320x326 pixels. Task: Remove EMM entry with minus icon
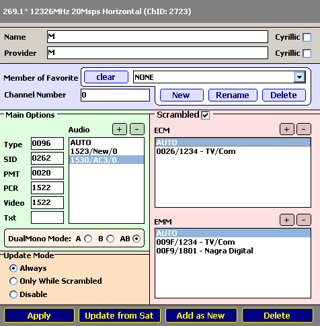(x=304, y=220)
